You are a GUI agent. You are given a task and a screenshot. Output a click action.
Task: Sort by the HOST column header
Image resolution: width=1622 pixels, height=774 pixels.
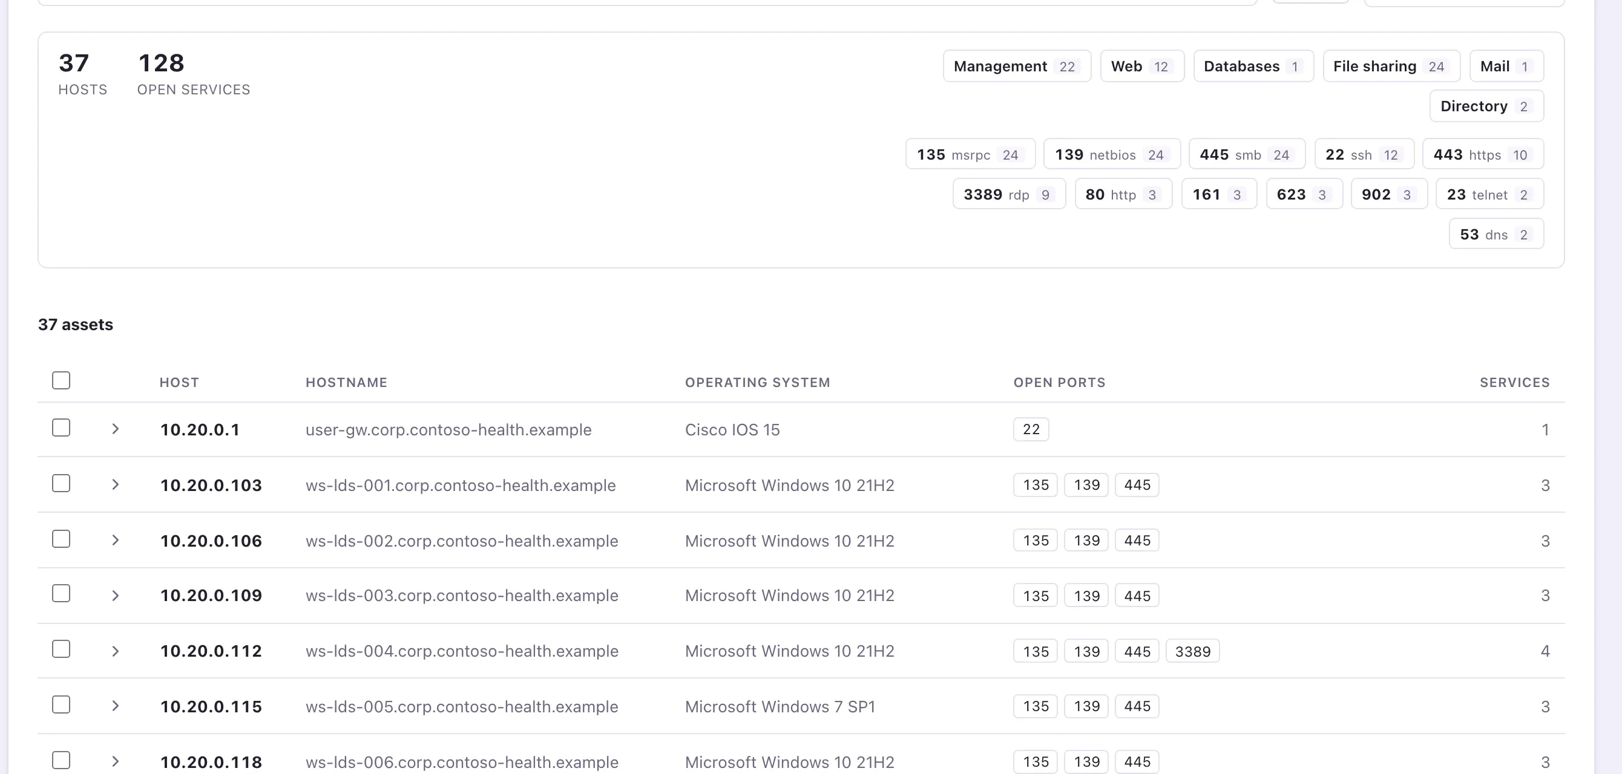point(180,383)
